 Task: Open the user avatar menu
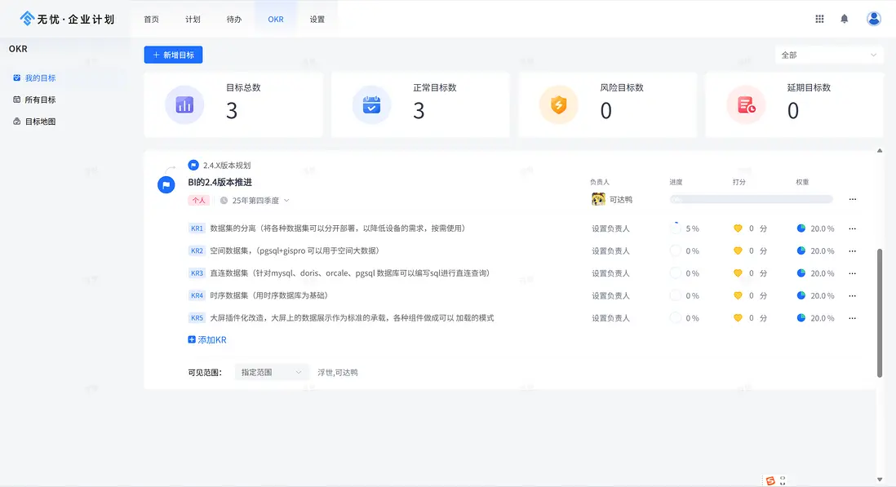click(x=874, y=19)
